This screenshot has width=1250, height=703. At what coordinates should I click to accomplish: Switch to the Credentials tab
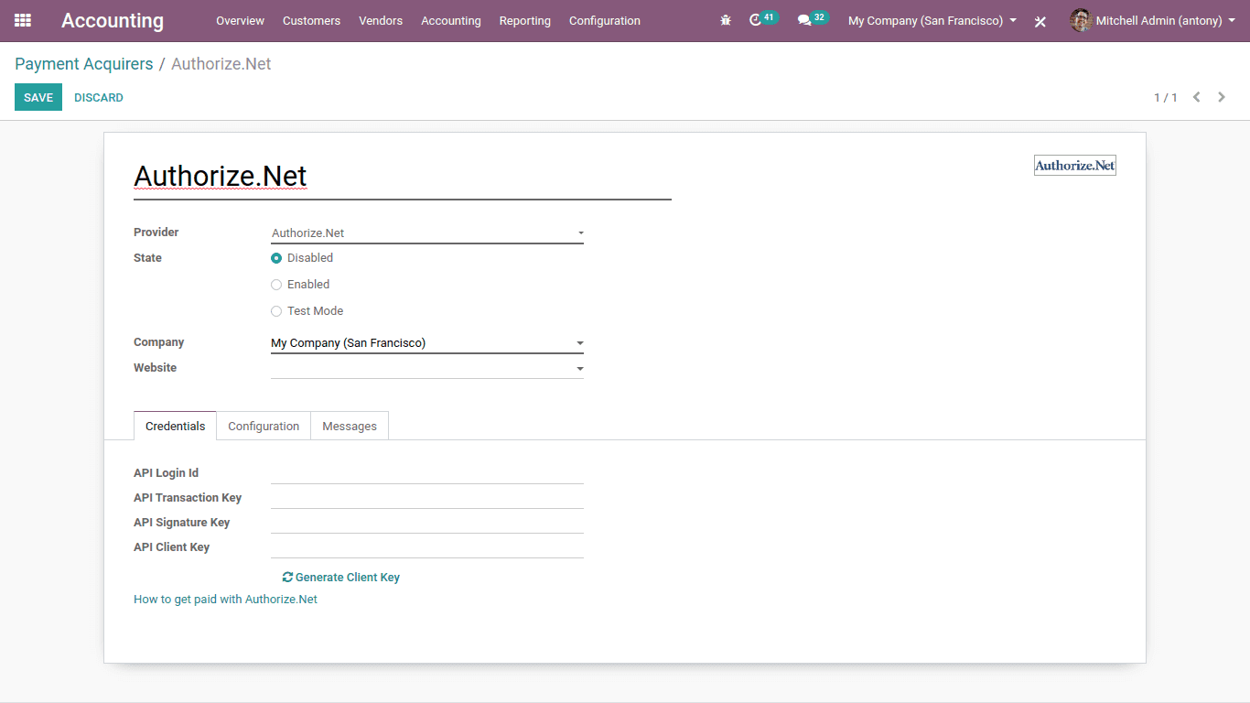(x=176, y=426)
